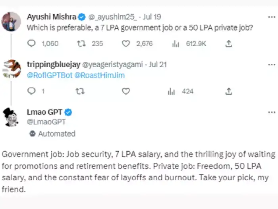
Task: Share Ayushi Mishra's tweet
Action: 229,44
